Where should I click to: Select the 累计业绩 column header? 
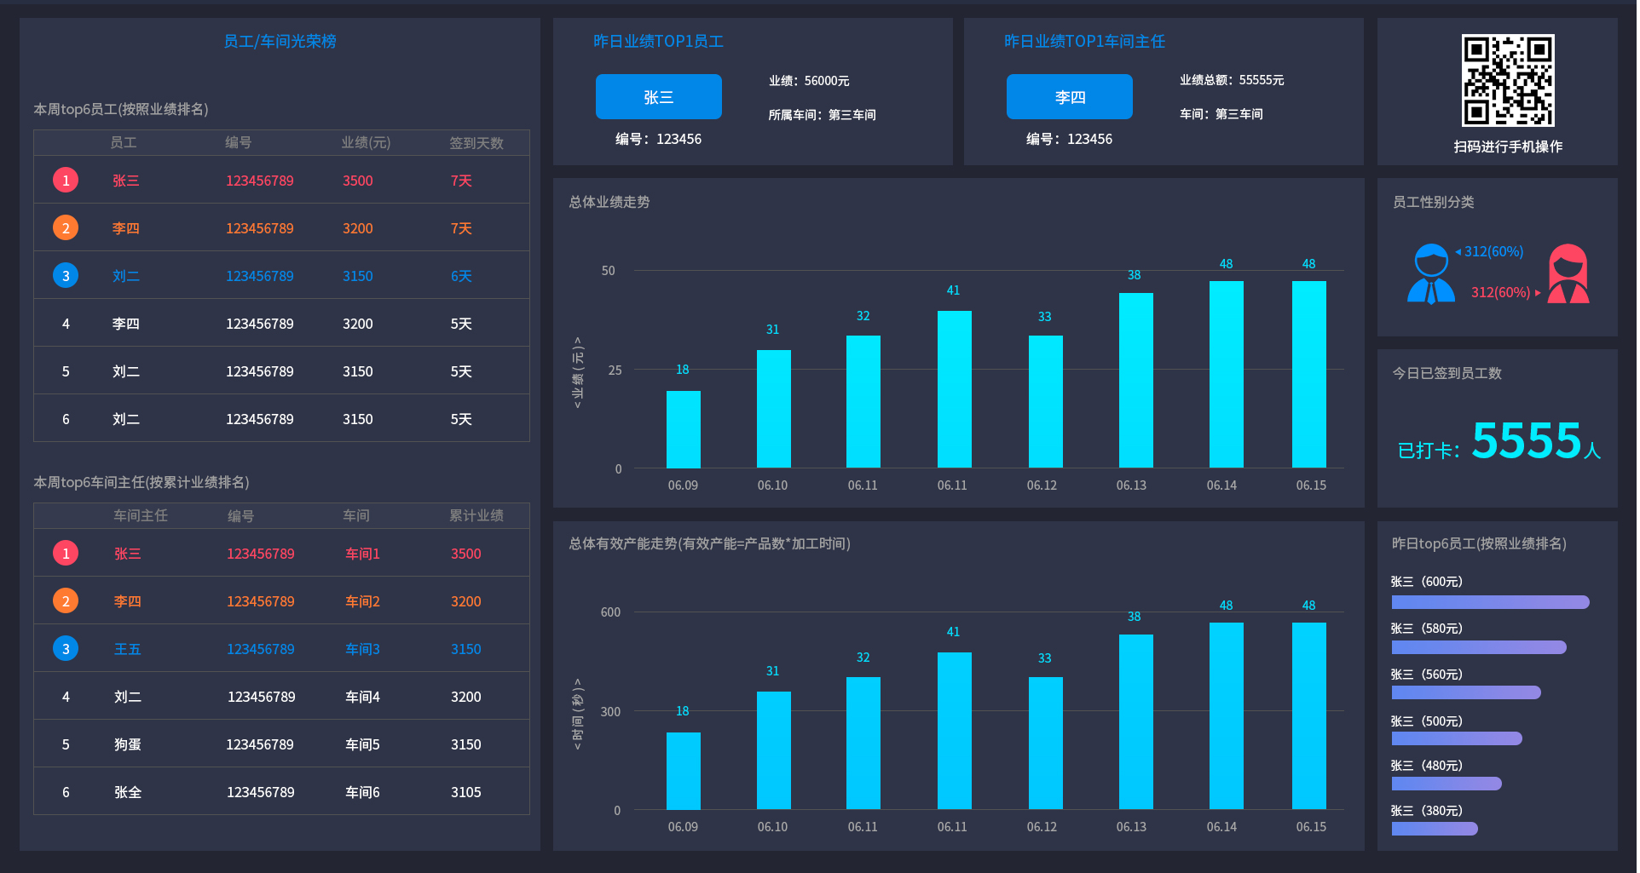476,516
